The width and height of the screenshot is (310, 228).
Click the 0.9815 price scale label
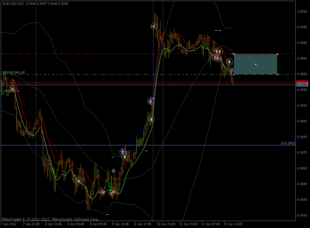click(302, 215)
